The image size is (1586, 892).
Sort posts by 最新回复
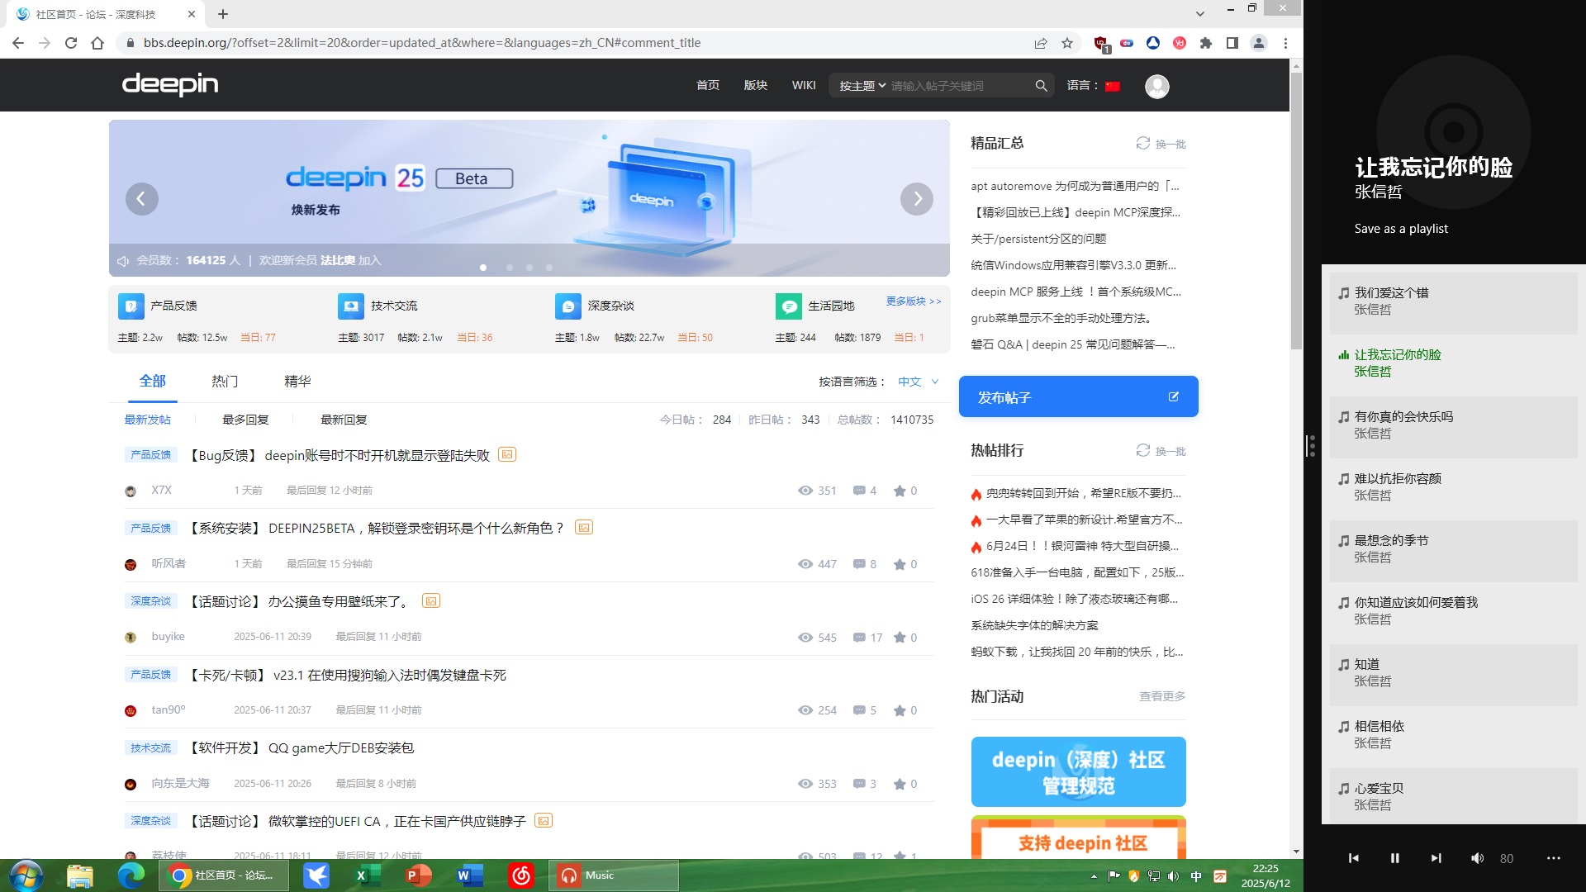[344, 420]
